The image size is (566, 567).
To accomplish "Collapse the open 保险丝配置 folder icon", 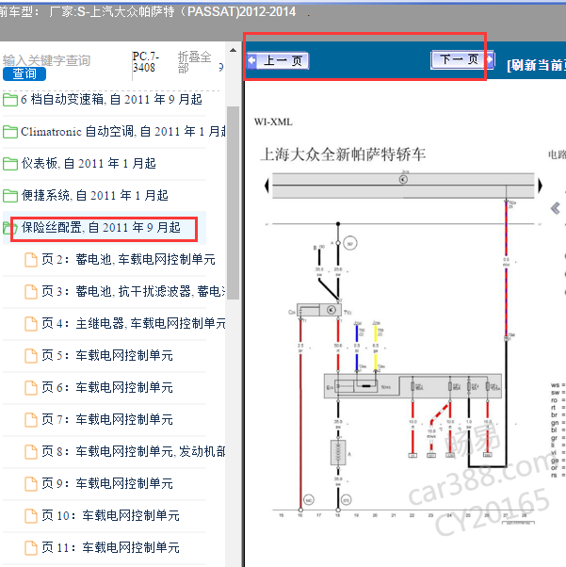I will (x=9, y=228).
